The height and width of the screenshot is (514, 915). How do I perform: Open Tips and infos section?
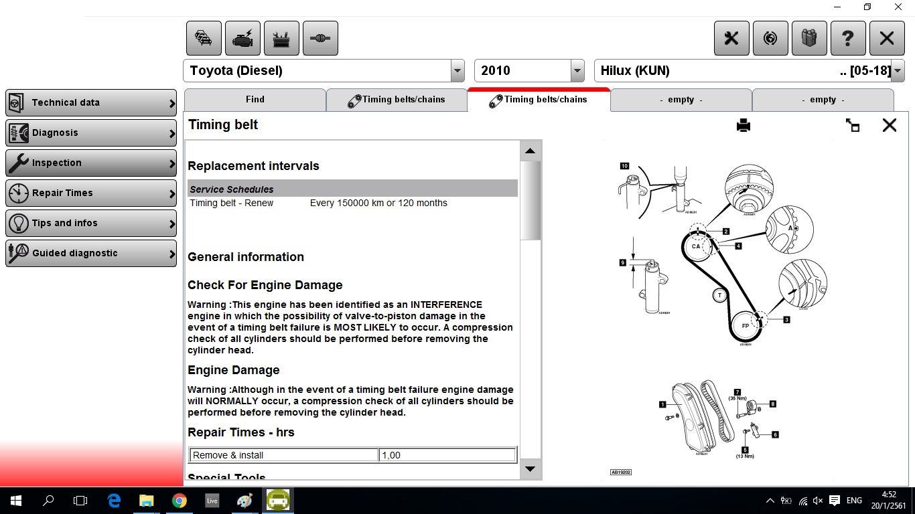[x=91, y=224]
